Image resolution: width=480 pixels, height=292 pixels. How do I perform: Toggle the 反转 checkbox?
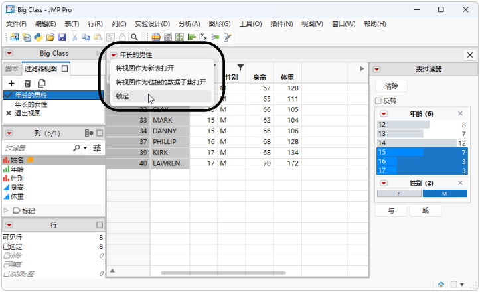(x=378, y=101)
